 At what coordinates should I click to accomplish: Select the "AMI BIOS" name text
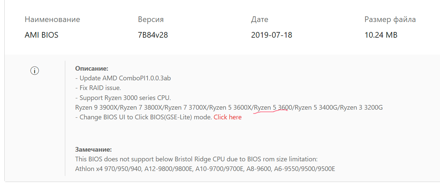(41, 35)
